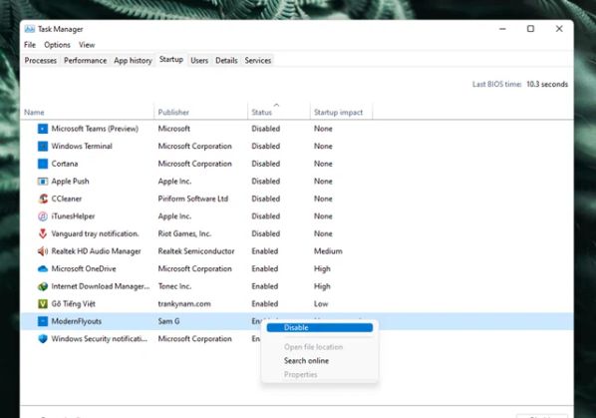Maximize the Task Manager window
596x418 pixels.
tap(530, 29)
